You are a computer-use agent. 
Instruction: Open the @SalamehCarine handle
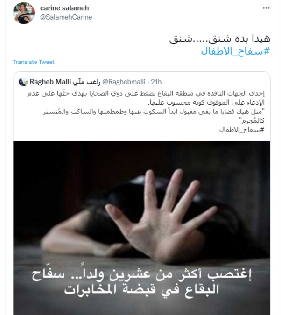[x=66, y=17]
